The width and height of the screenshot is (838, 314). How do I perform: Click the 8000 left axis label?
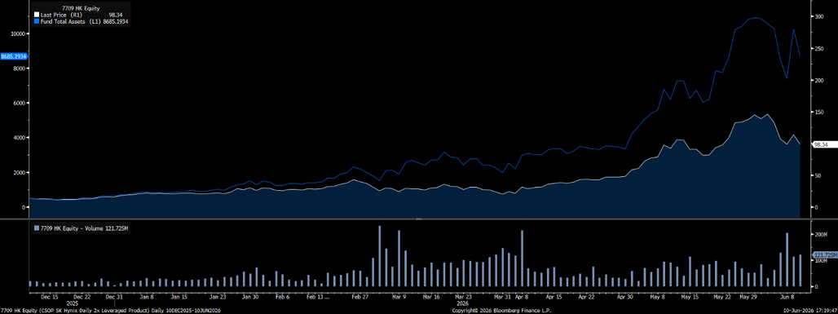pyautogui.click(x=20, y=68)
